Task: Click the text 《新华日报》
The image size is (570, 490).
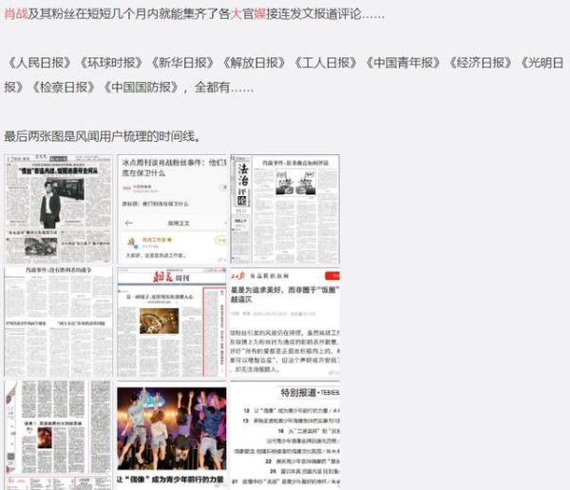Action: click(182, 63)
